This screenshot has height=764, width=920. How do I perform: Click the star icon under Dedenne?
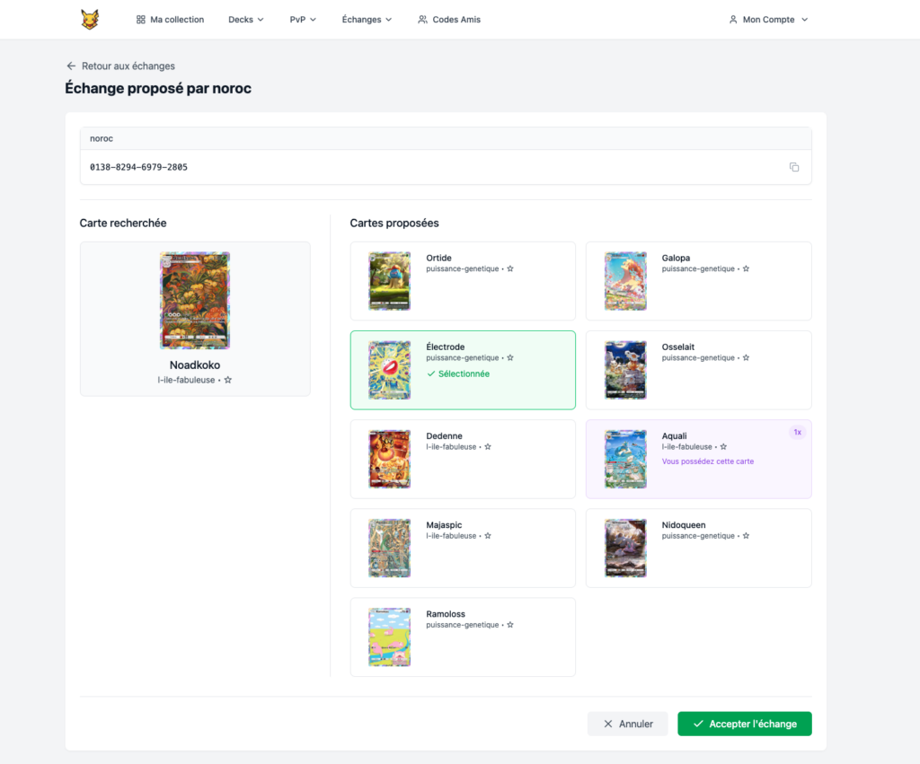[488, 447]
